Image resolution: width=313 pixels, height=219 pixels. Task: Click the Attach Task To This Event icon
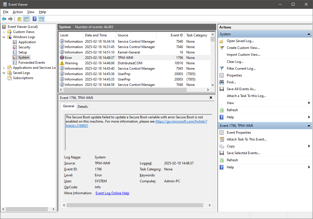(x=222, y=139)
